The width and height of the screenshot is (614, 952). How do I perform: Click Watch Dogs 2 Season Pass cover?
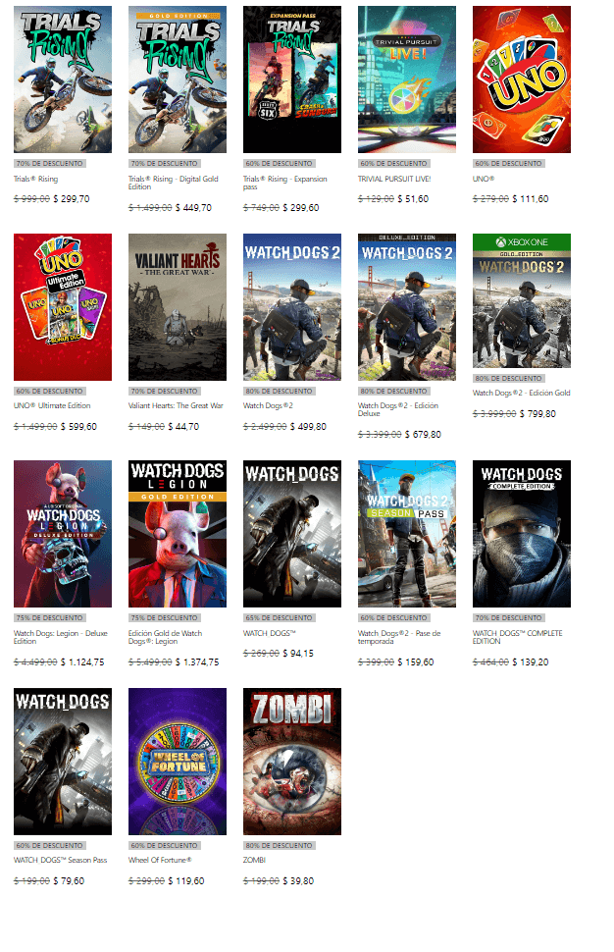coord(406,534)
